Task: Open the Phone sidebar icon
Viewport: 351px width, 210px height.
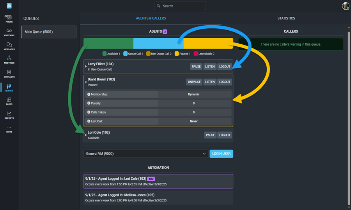Action: (9, 18)
